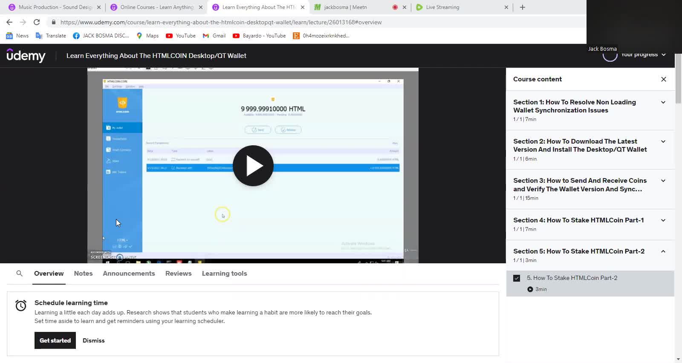Reload the current page
The width and height of the screenshot is (682, 363).
tap(37, 22)
